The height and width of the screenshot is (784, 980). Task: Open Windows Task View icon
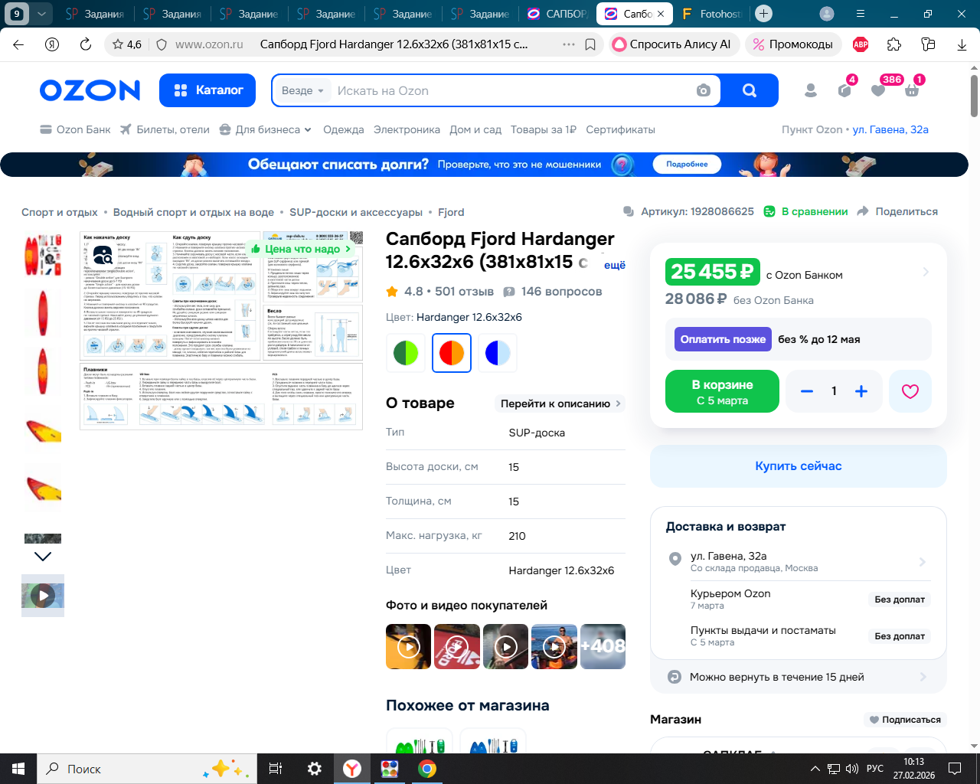point(276,769)
